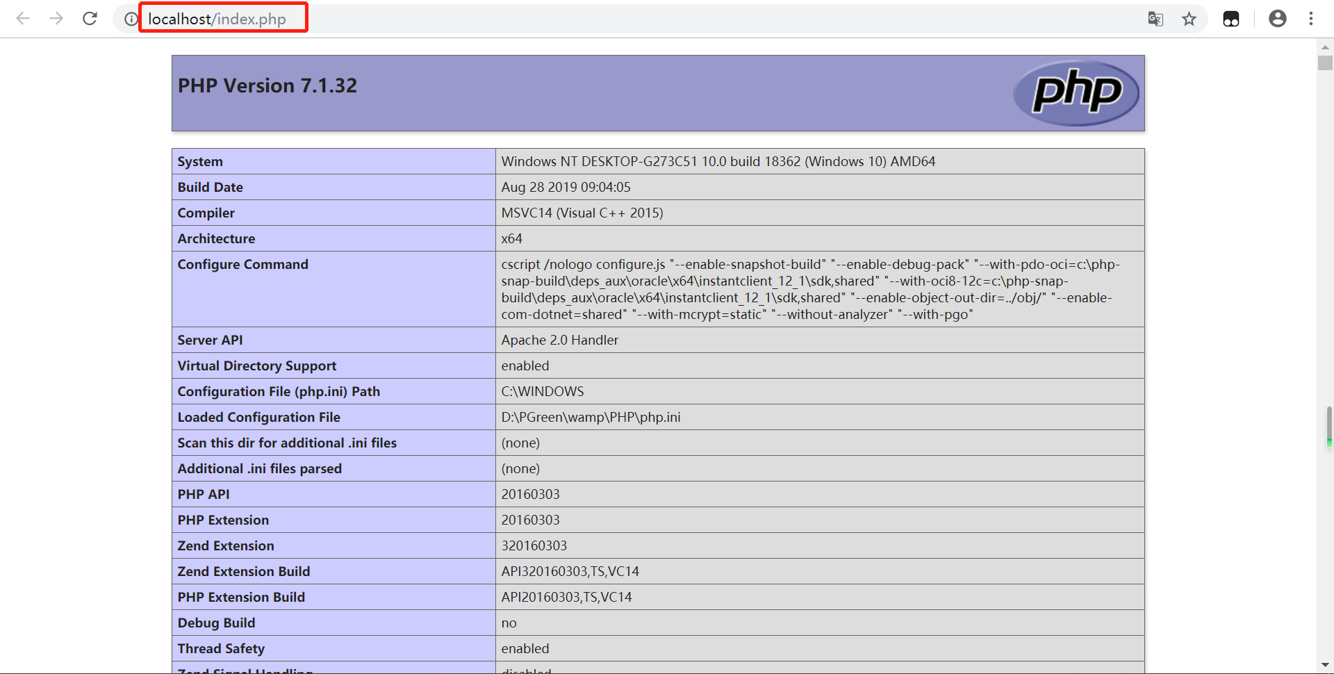Screen dimensions: 1334x674
Task: Click the Zend Extension Build label
Action: click(243, 571)
